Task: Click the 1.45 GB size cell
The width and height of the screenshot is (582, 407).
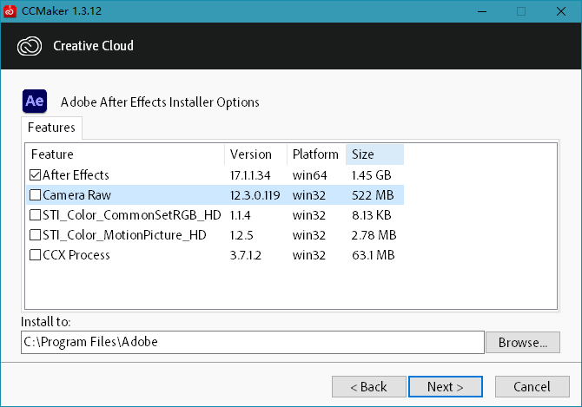Action: click(x=372, y=175)
